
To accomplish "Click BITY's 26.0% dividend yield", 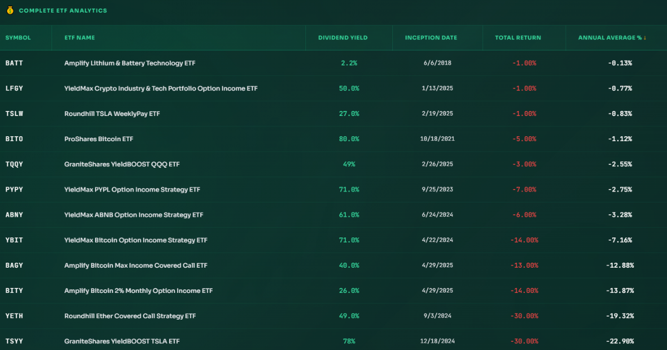I will point(349,291).
